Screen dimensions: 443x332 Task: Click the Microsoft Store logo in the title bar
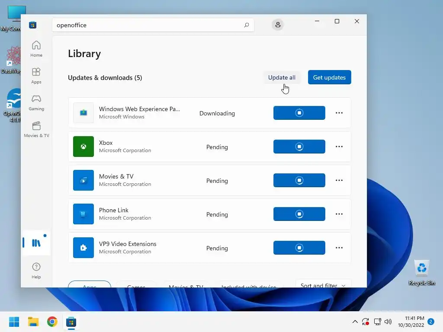(33, 25)
